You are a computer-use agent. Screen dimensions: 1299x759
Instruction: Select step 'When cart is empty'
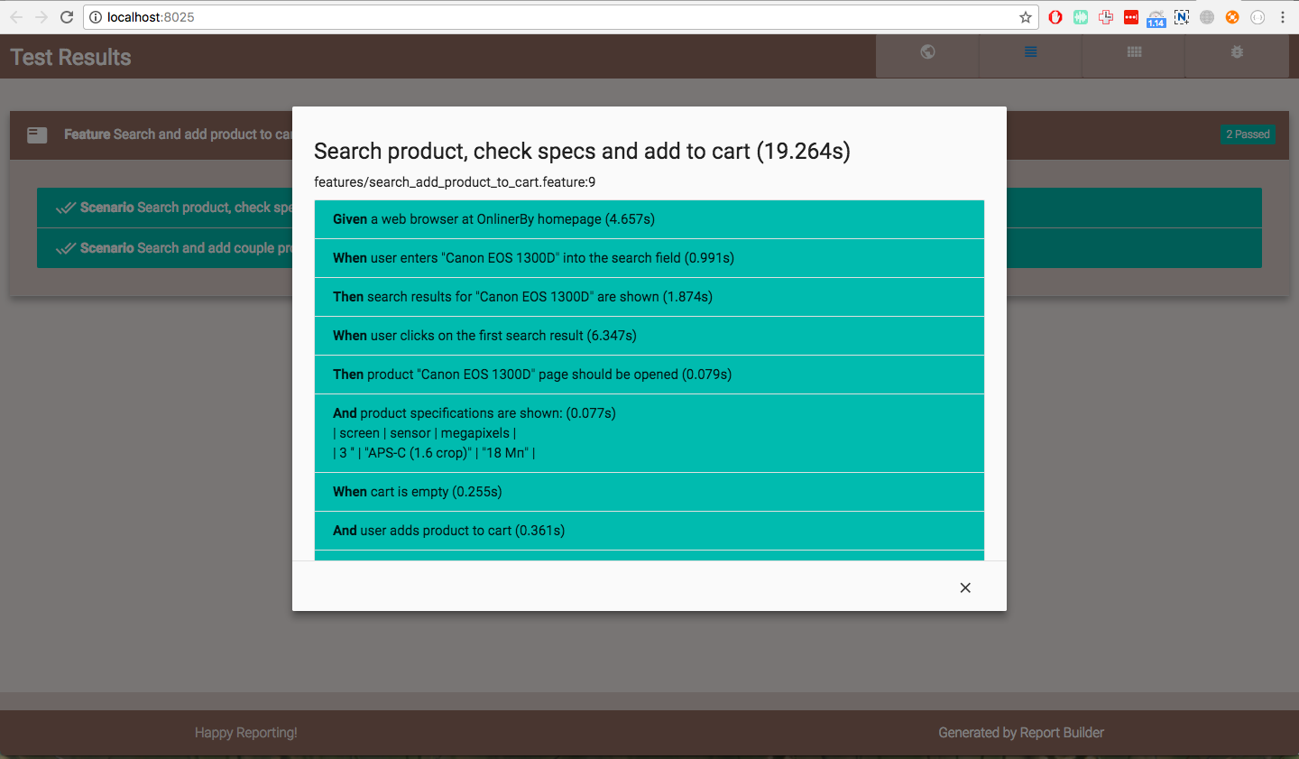coord(649,492)
